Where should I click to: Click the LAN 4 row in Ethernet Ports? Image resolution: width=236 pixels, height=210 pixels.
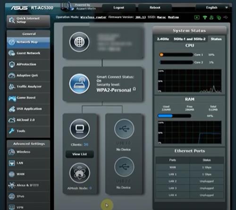point(190,195)
